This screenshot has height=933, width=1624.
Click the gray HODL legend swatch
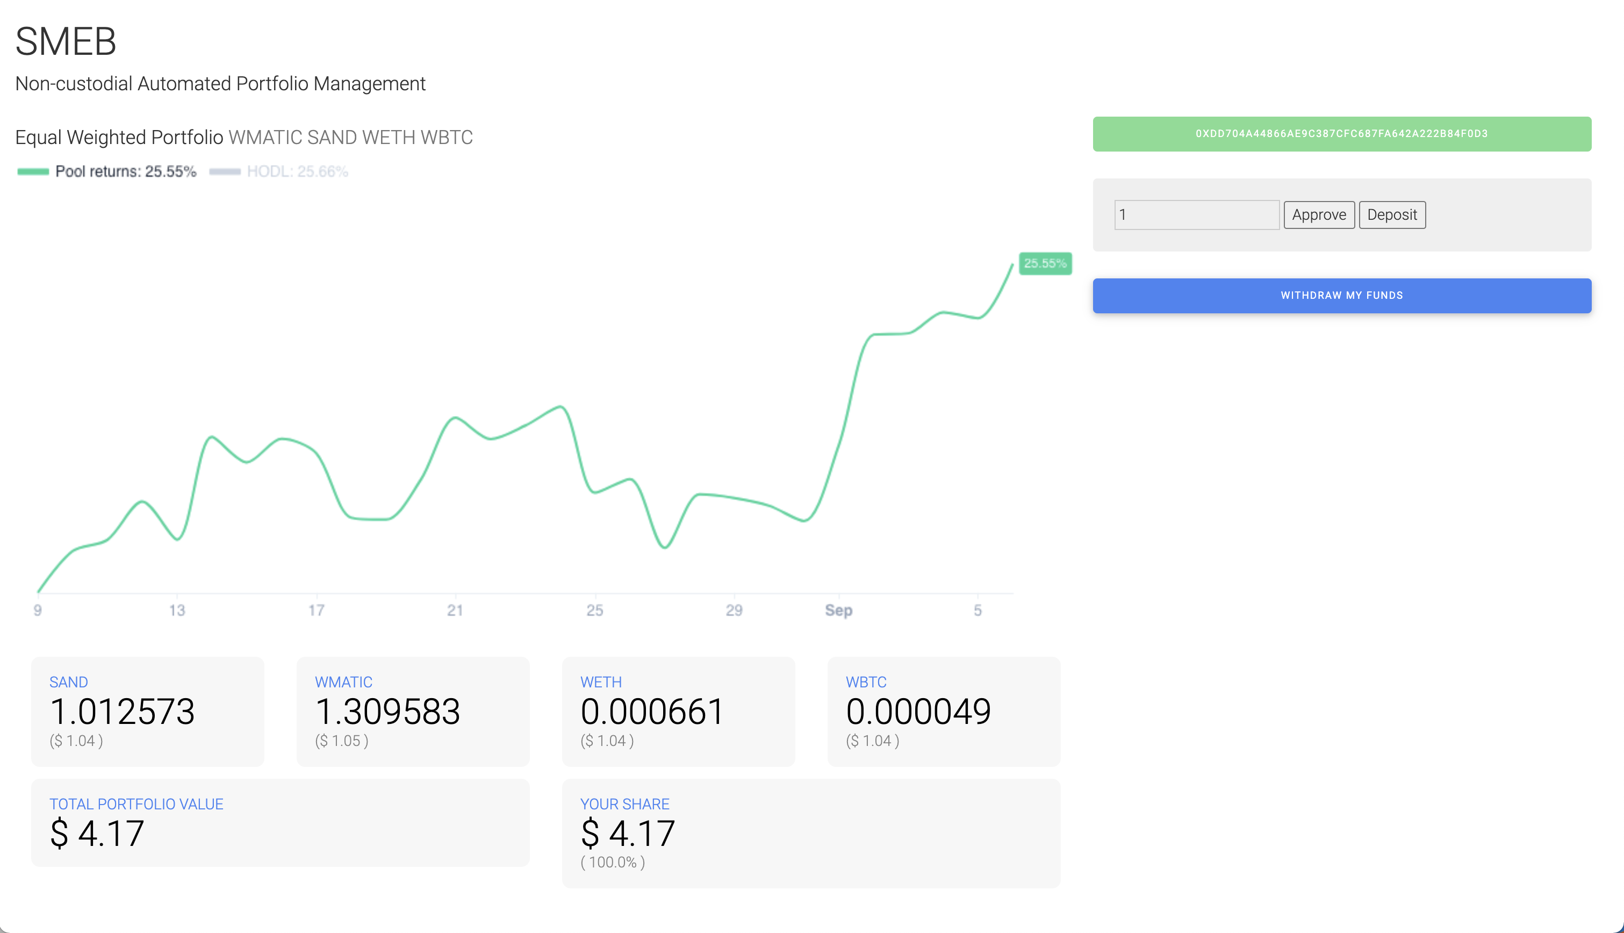click(x=225, y=172)
